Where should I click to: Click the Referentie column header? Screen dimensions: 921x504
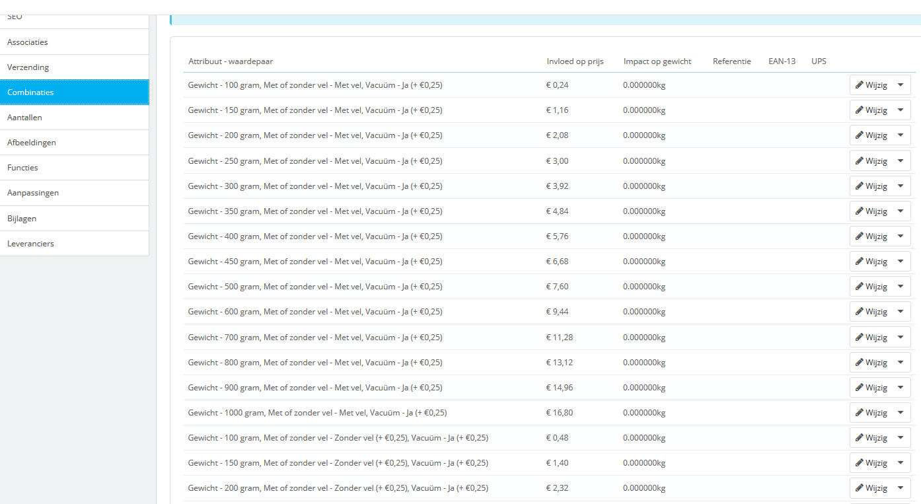pos(732,61)
